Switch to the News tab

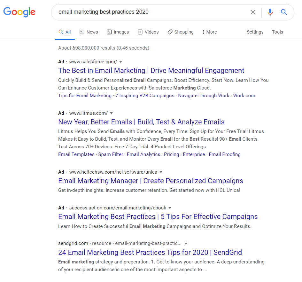click(89, 32)
